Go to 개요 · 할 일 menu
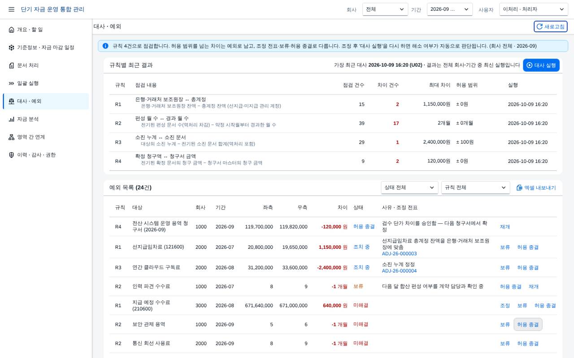Screen dimensions: 574x358 point(46,30)
